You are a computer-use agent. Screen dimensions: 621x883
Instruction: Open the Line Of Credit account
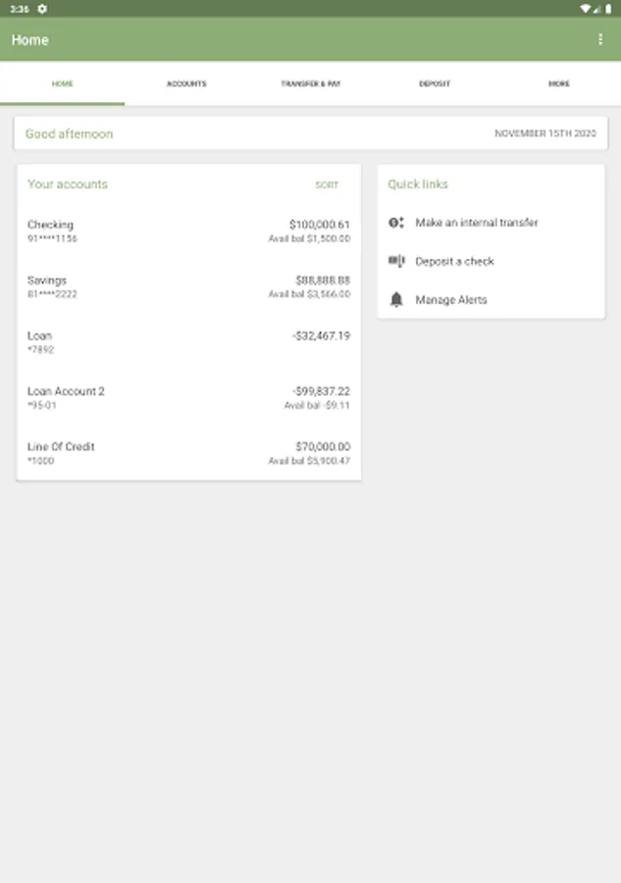pos(188,453)
